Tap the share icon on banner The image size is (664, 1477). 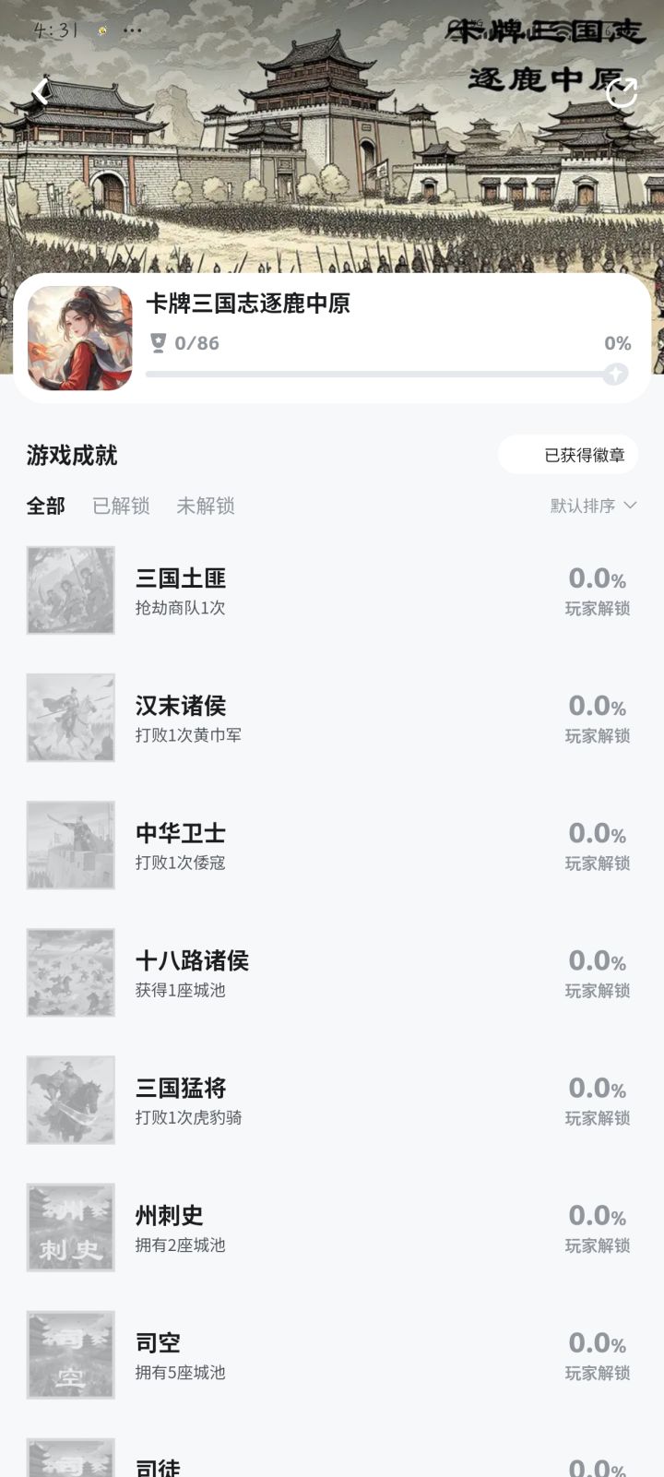point(622,92)
